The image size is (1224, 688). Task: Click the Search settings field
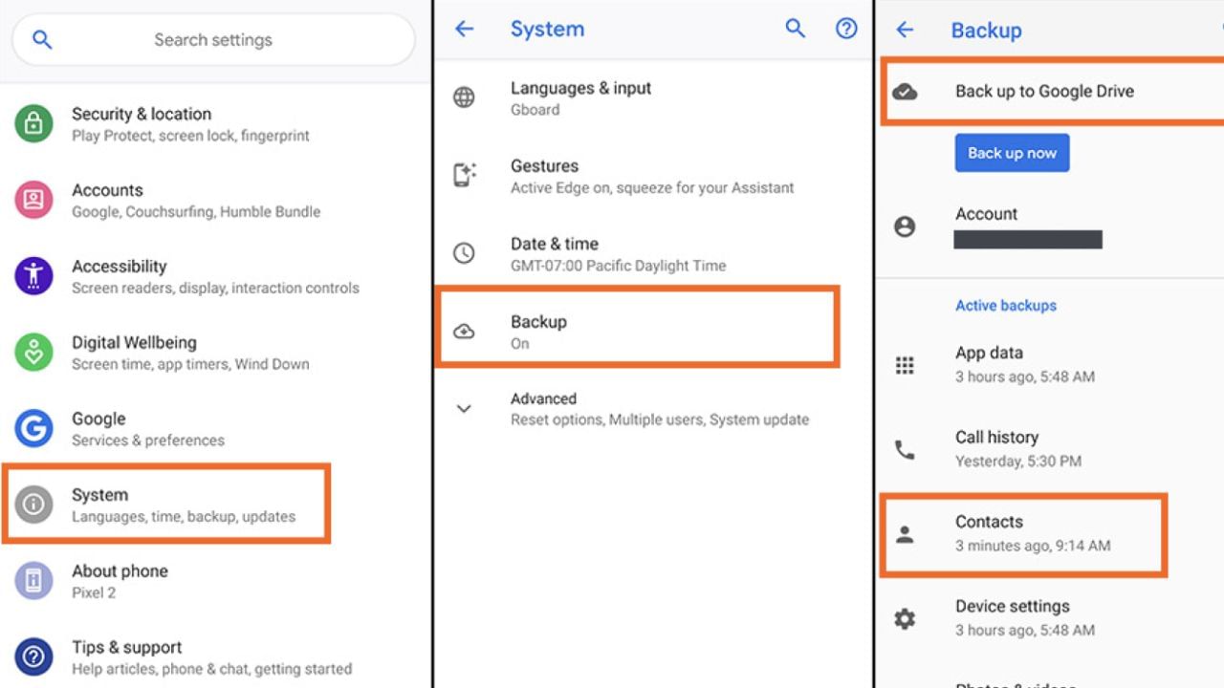click(213, 40)
